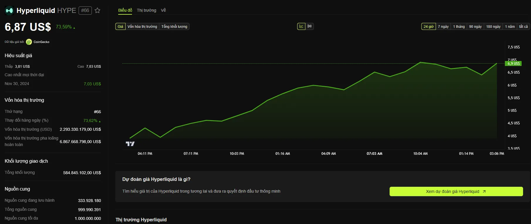Click the 73,59% price change value
This screenshot has height=224, width=531.
pyautogui.click(x=64, y=27)
